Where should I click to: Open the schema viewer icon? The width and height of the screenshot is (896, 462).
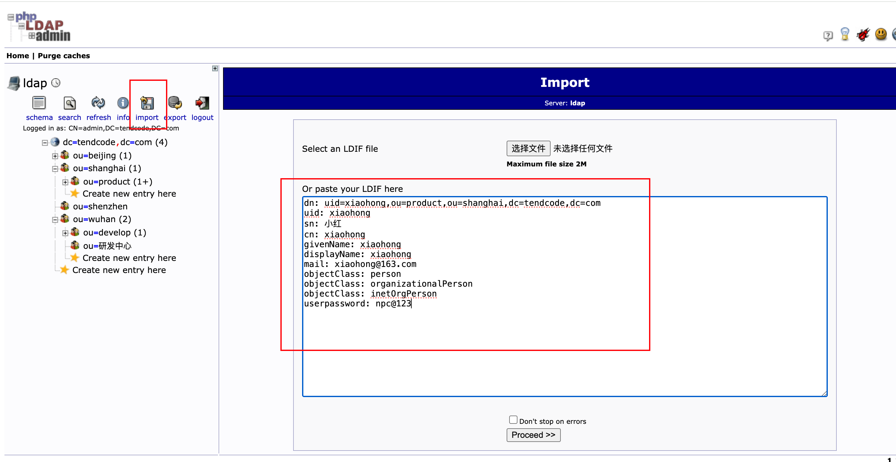pos(39,103)
